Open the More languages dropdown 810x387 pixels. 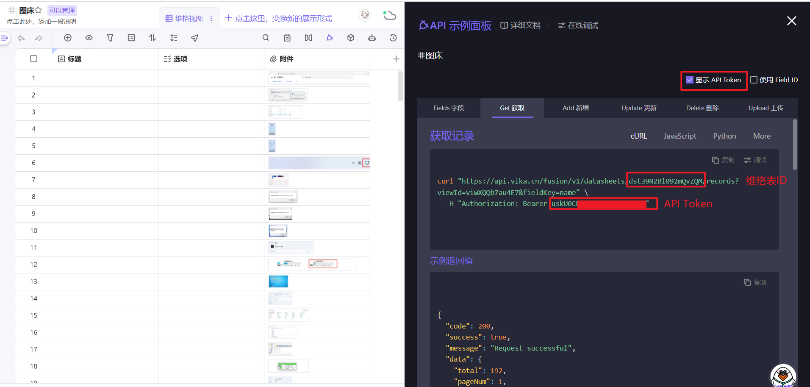click(x=762, y=136)
